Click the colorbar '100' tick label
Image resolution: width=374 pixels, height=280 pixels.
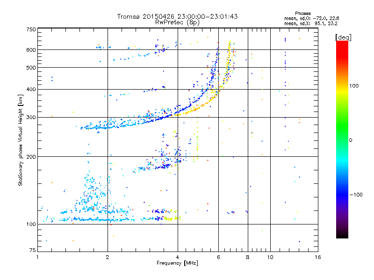354,86
